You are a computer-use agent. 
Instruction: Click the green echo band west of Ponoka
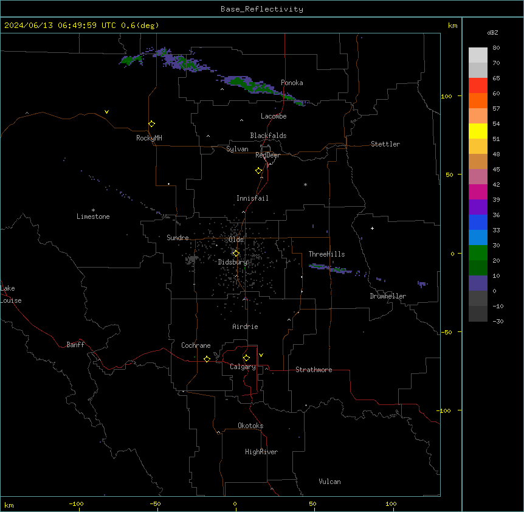click(x=261, y=88)
